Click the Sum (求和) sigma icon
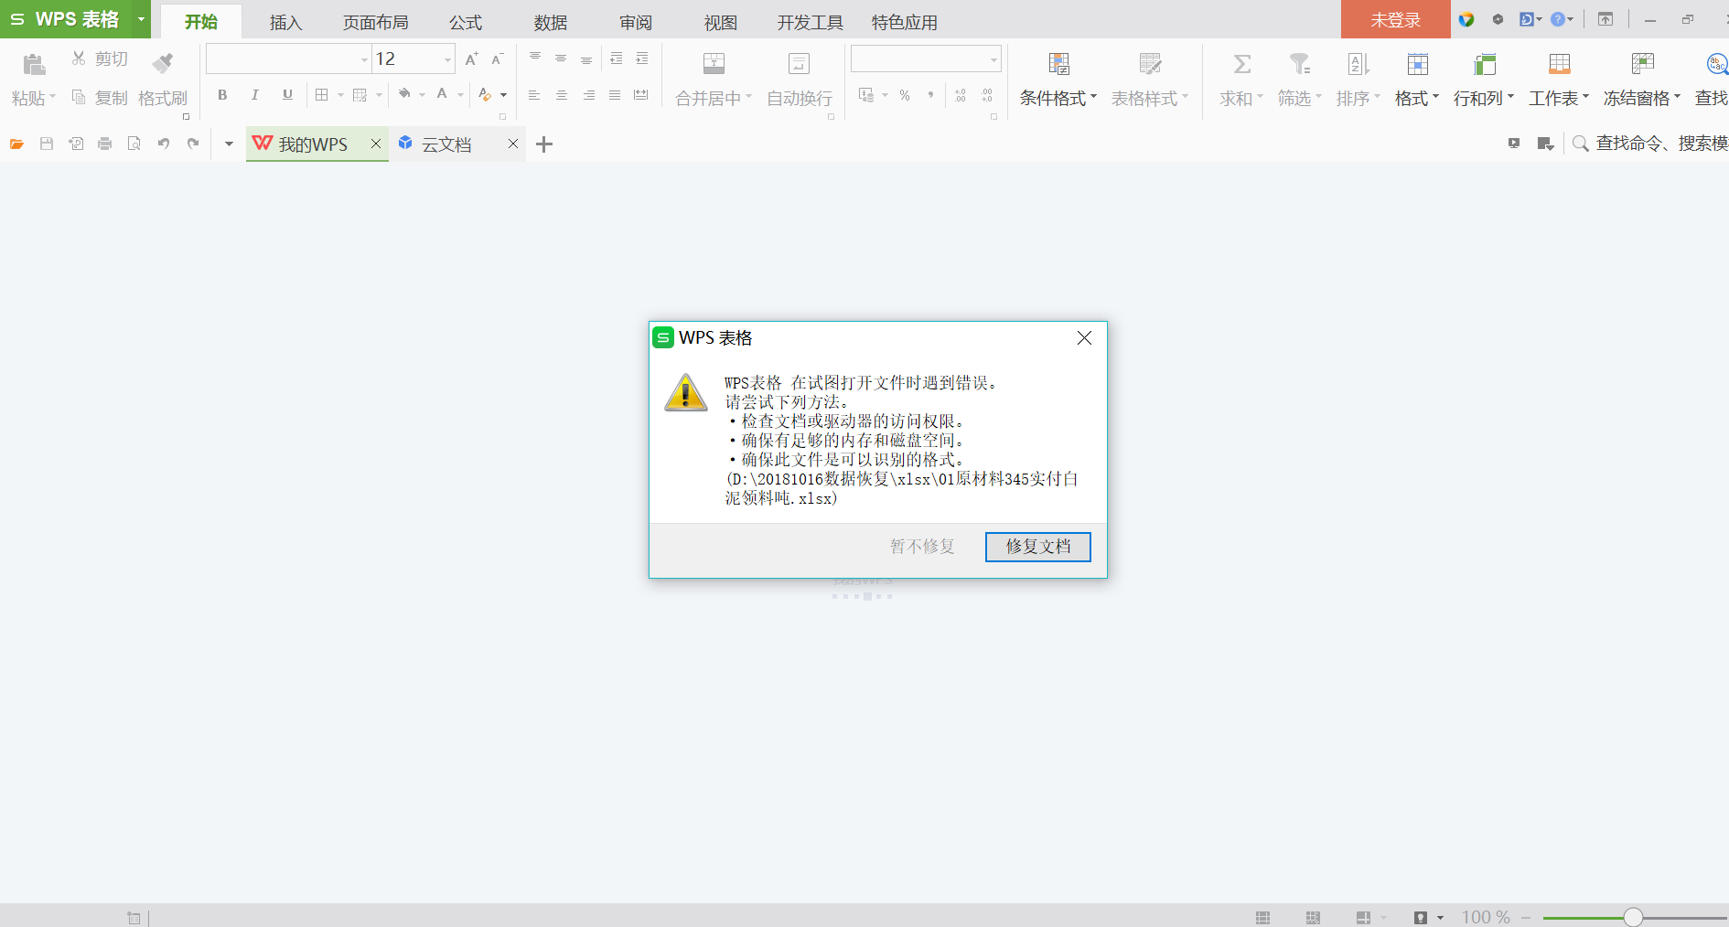 tap(1241, 63)
